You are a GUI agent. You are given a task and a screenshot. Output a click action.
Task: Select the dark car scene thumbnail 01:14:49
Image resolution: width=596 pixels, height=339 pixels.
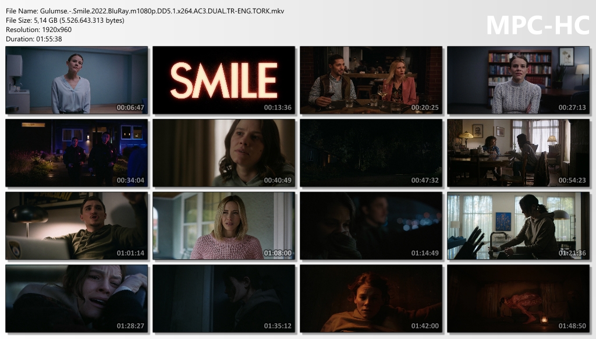click(371, 225)
